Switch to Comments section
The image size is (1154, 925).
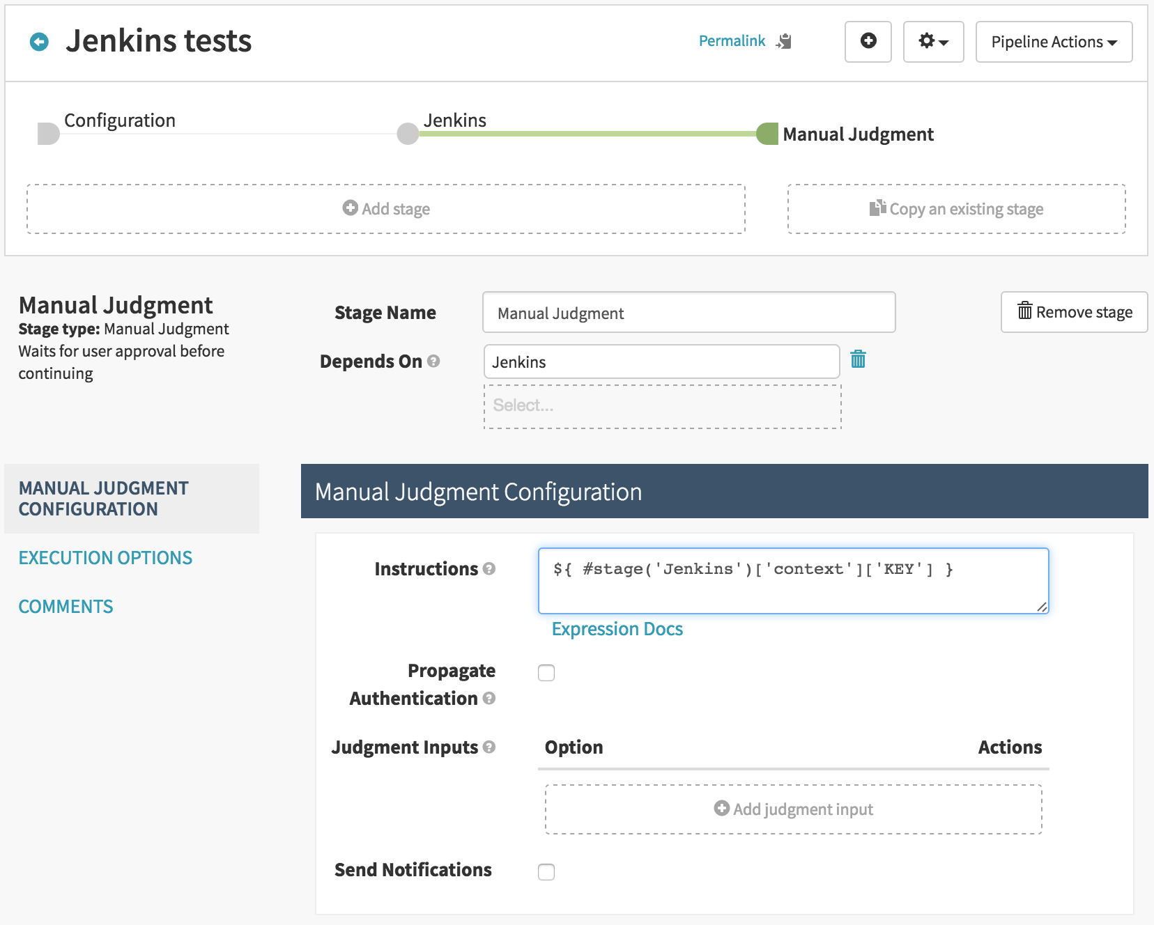(x=66, y=607)
